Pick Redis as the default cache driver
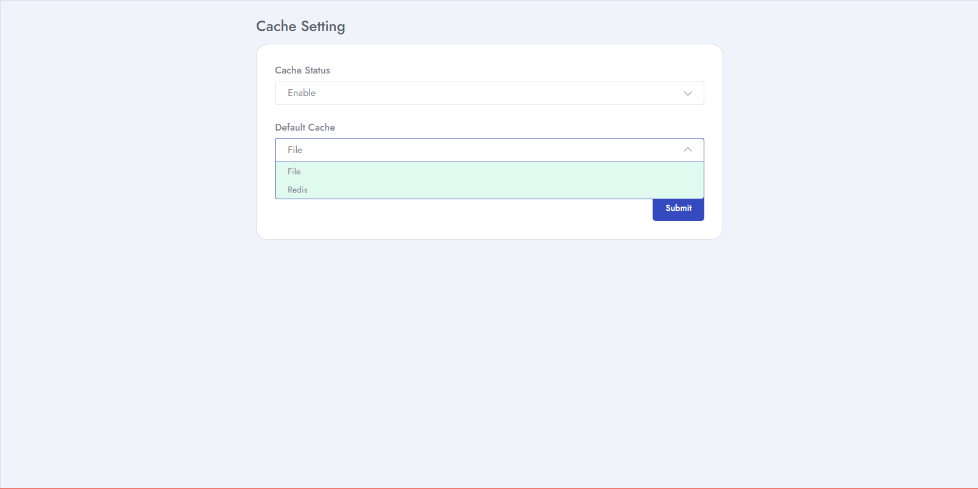This screenshot has width=978, height=489. (x=490, y=190)
